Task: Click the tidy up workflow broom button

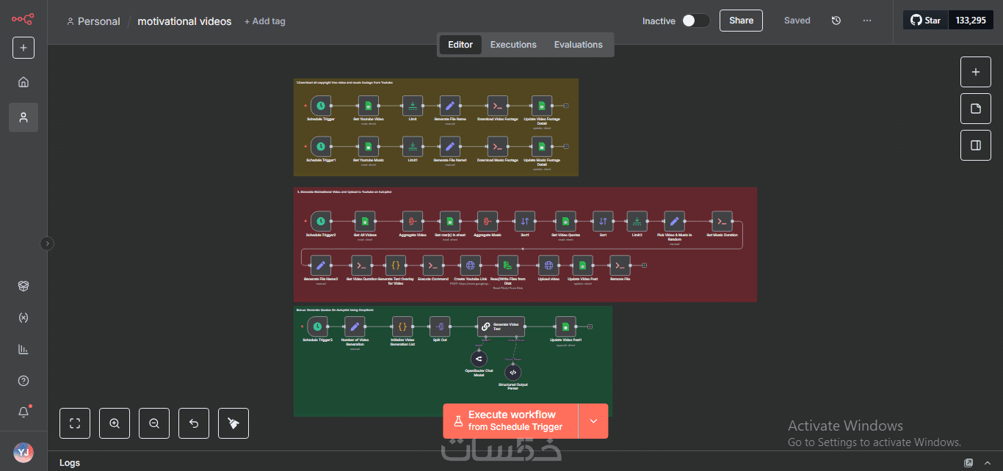Action: tap(233, 423)
